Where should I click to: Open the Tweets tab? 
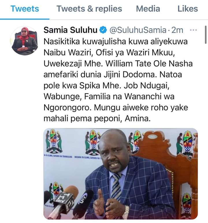(25, 9)
